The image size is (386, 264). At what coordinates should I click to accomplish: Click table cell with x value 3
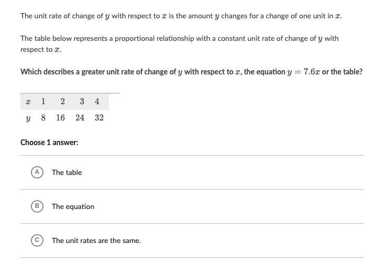[x=82, y=102]
